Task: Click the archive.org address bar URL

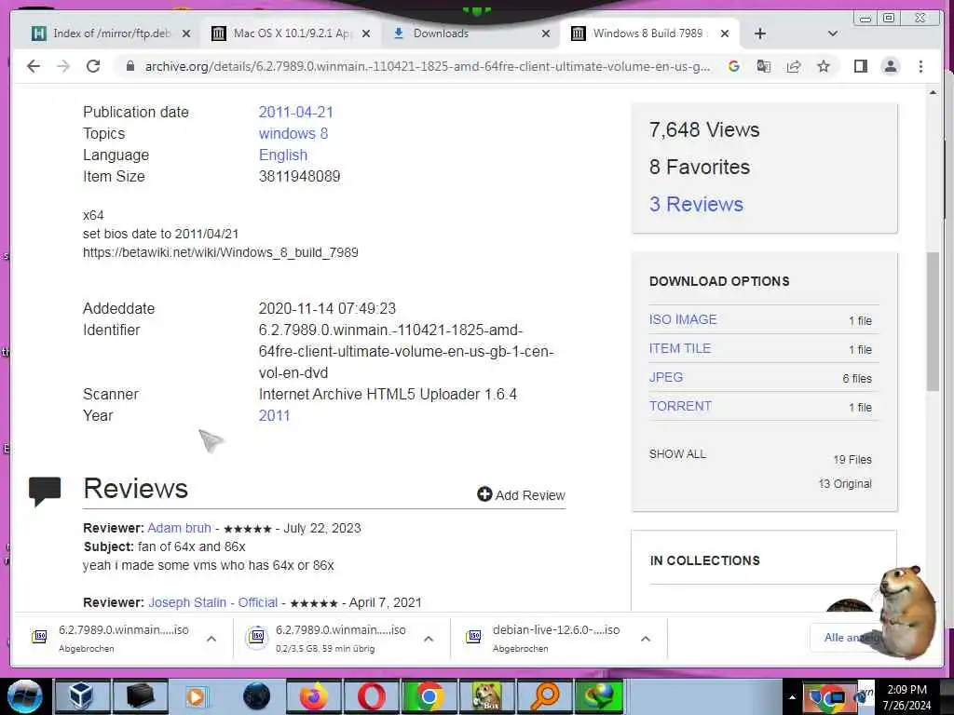Action: point(427,66)
